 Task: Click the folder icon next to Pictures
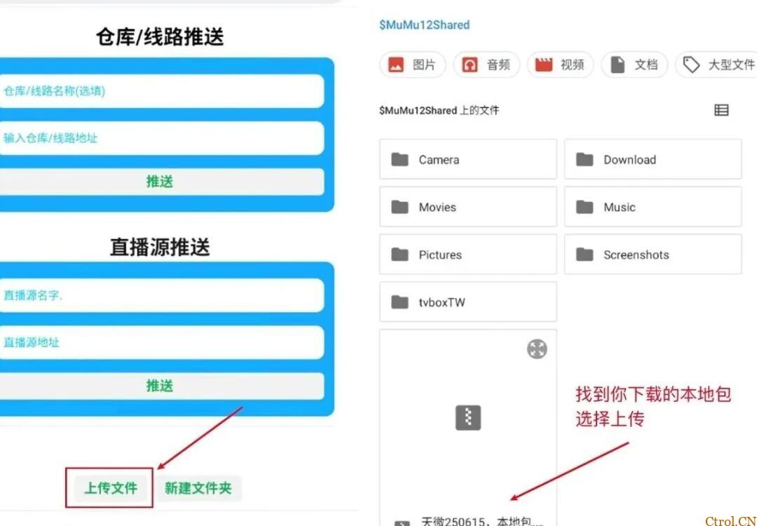point(400,254)
